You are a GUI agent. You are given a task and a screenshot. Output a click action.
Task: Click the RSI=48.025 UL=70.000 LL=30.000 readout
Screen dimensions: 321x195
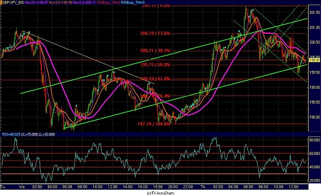[x=28, y=134]
